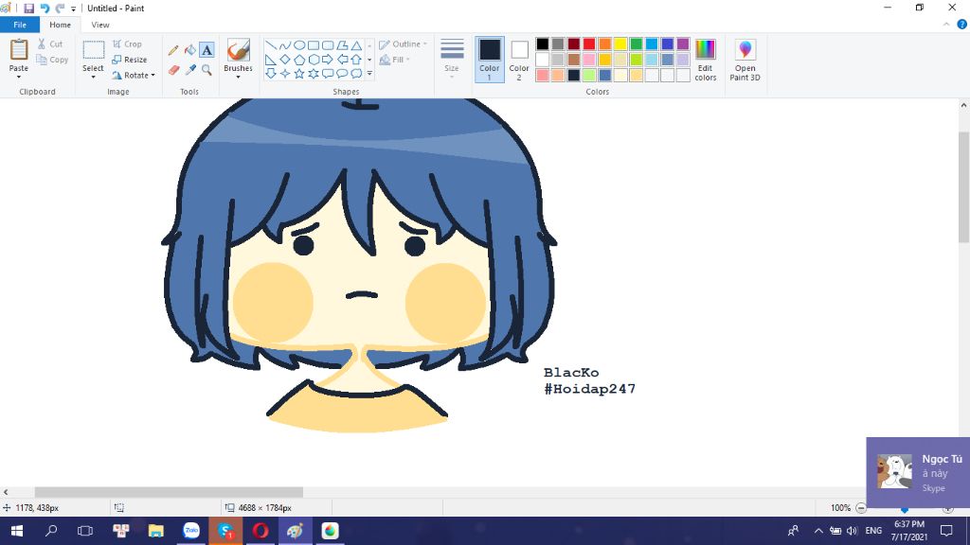
Task: Click the Undo arrow in title bar
Action: point(45,8)
